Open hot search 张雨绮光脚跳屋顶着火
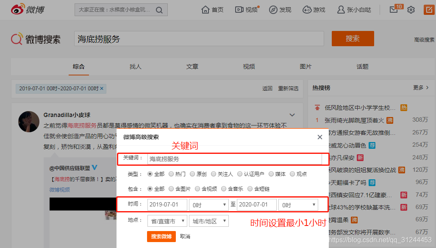This screenshot has height=248, width=436. coord(354,120)
